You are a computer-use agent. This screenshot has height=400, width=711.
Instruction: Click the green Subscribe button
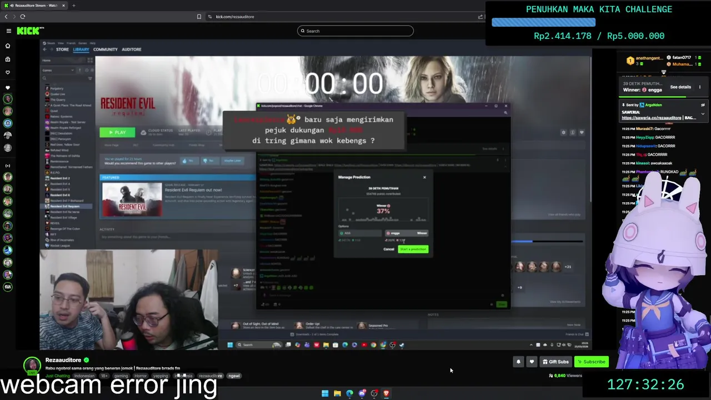pyautogui.click(x=591, y=362)
